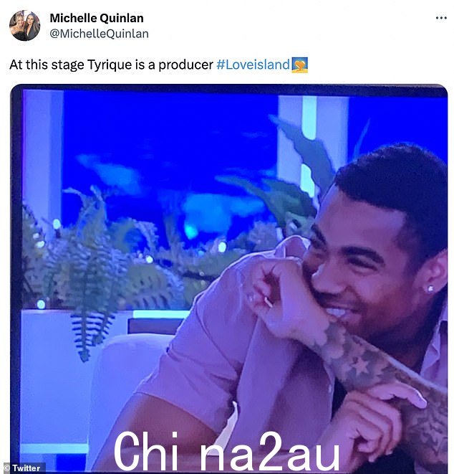Image resolution: width=454 pixels, height=474 pixels.
Task: Open the three-dot more options menu
Action: coord(441,18)
